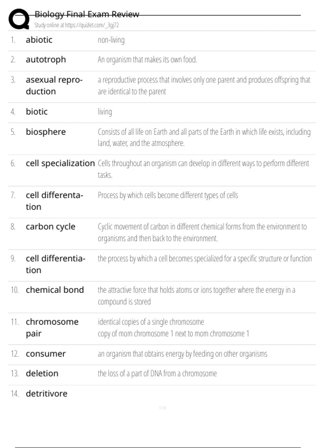Click the "carbon cycle" term

coord(51,227)
